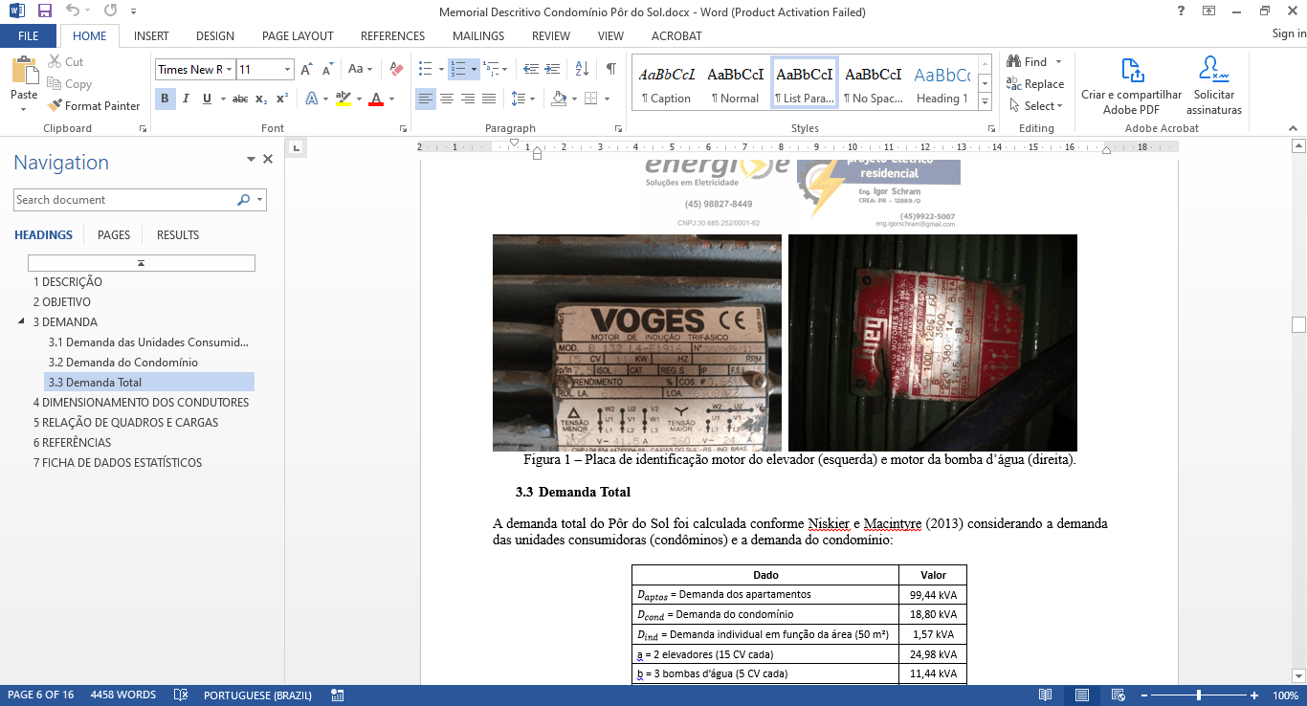The height and width of the screenshot is (706, 1307).
Task: Open Replace dialog
Action: pyautogui.click(x=1036, y=84)
